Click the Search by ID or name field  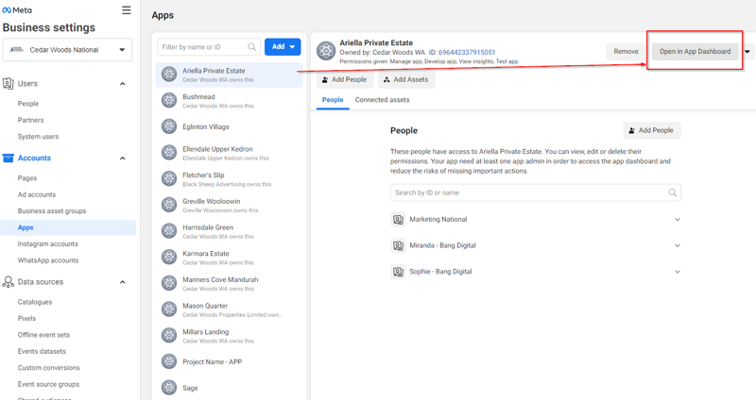click(x=536, y=192)
